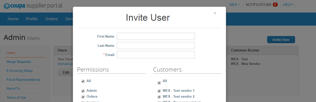Open Remit-To in the sidebar
Image resolution: width=316 pixels, height=102 pixels.
click(x=13, y=88)
